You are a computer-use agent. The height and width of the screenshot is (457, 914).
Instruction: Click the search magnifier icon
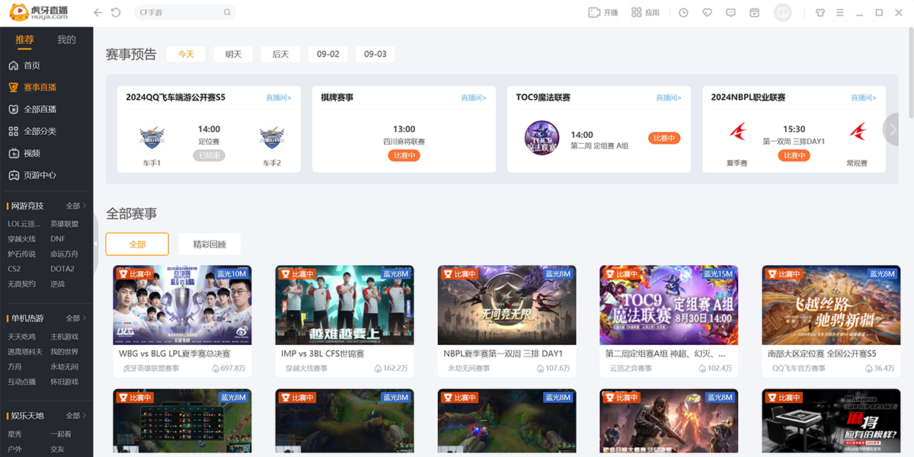point(227,13)
